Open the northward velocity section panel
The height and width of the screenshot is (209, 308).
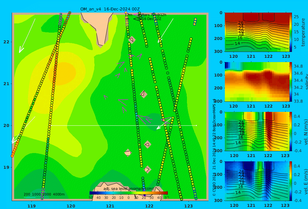tap(257, 131)
